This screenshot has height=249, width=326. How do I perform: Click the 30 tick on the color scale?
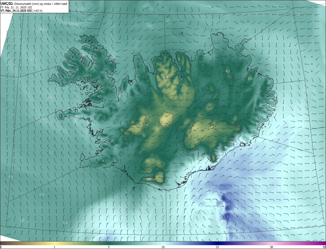tap(271, 247)
